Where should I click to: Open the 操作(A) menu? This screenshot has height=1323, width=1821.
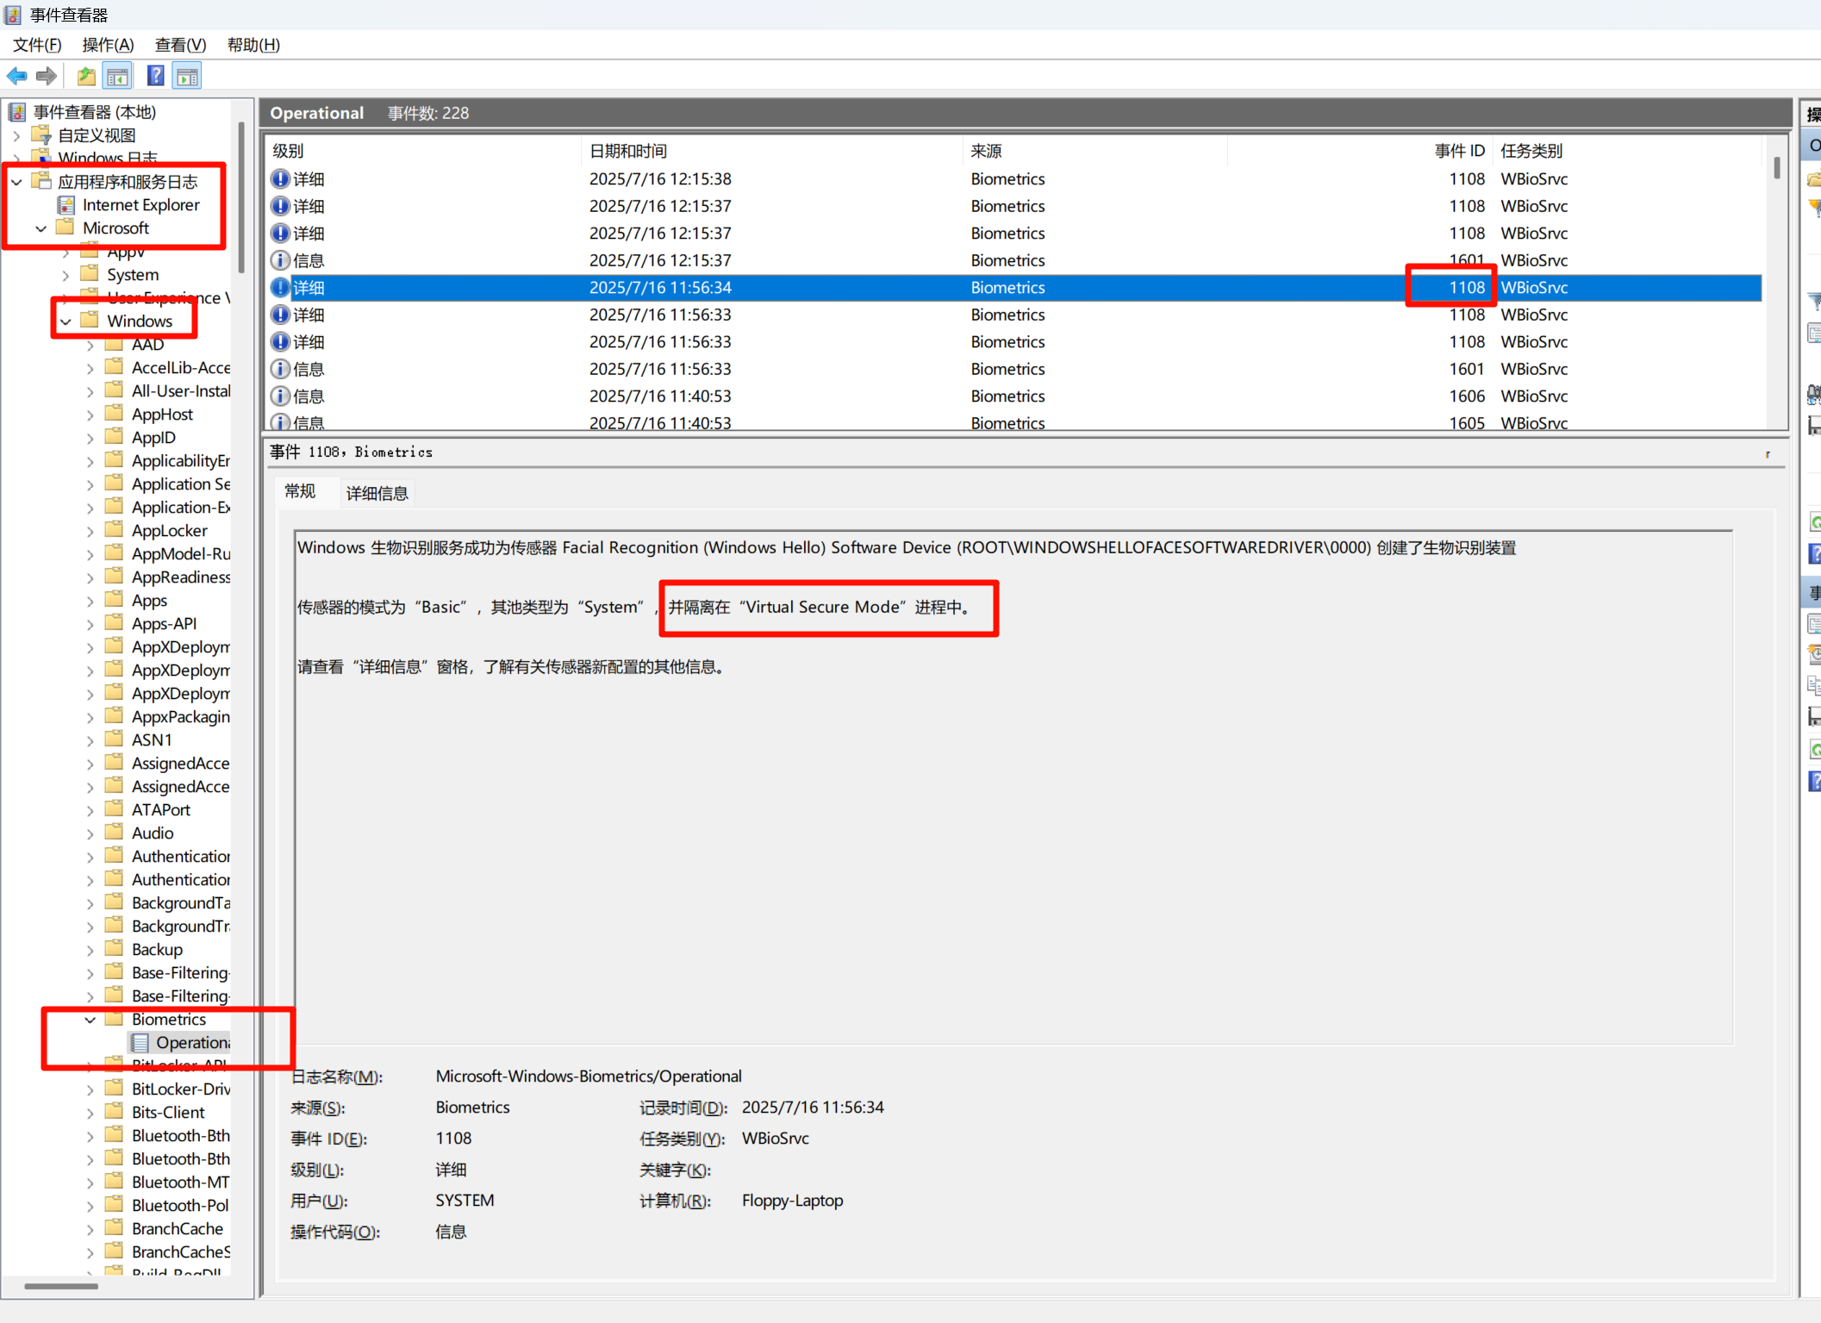point(108,45)
